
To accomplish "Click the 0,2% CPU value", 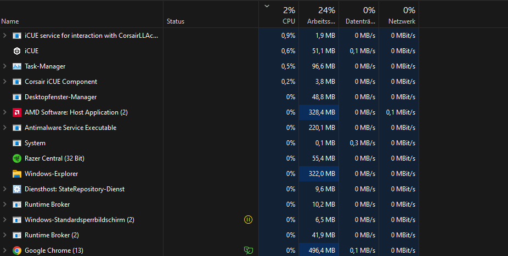I will pos(288,82).
